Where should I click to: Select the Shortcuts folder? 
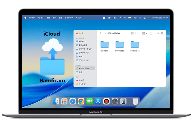point(134,44)
